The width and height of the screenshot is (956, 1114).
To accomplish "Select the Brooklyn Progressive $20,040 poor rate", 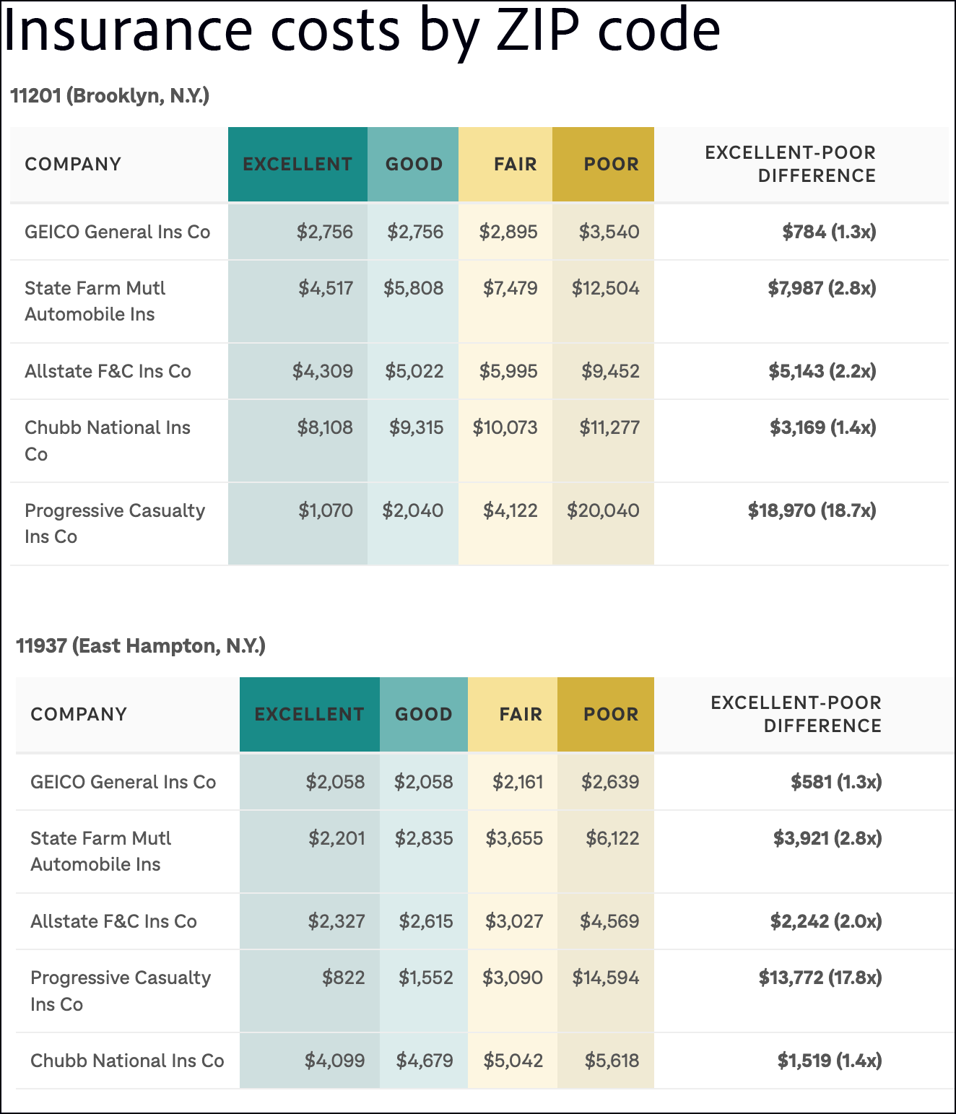I will (603, 511).
